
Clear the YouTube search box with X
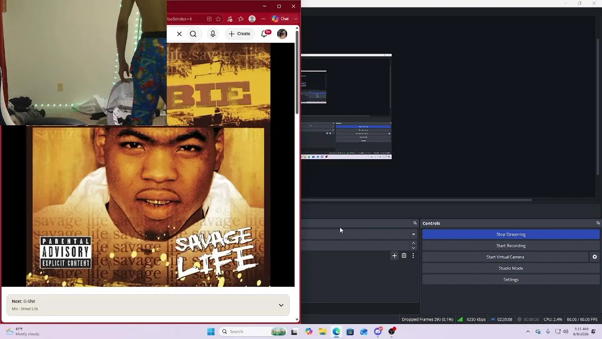(179, 34)
